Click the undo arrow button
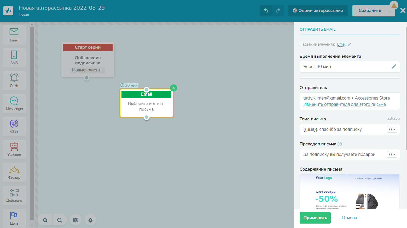 (266, 11)
